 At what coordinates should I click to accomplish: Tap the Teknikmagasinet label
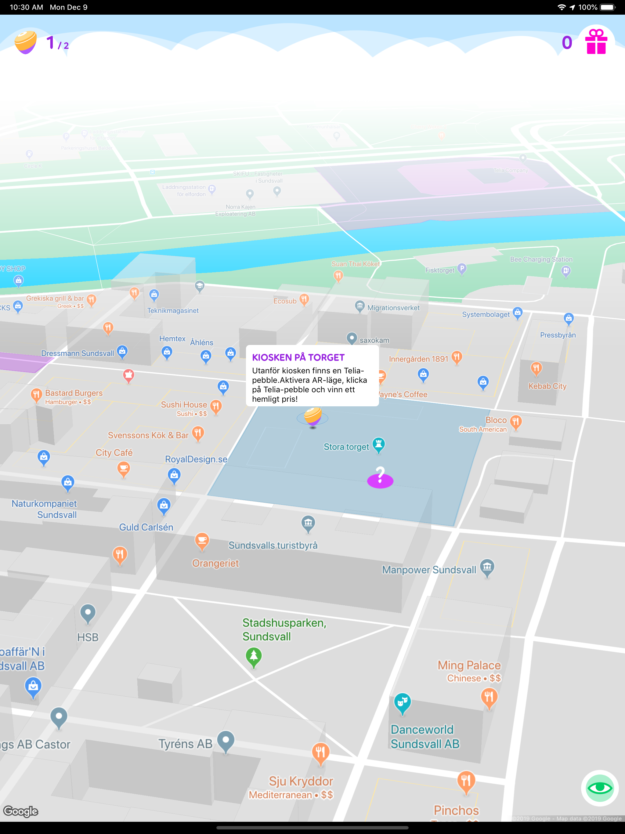pyautogui.click(x=173, y=311)
